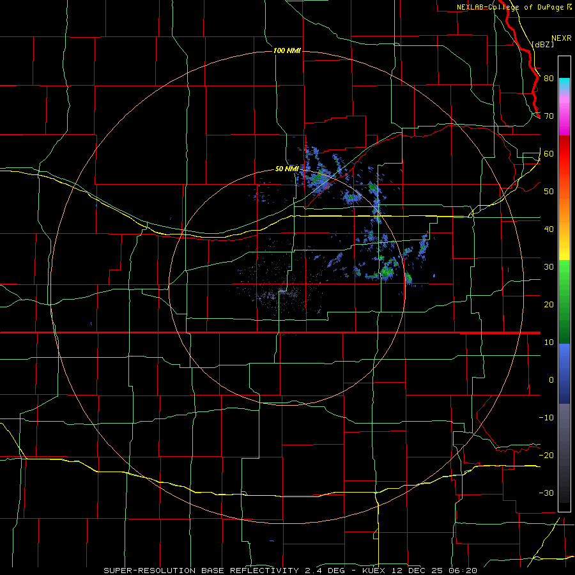Select the 30 value on the dBZ scale
The image size is (575, 575).
pos(549,266)
